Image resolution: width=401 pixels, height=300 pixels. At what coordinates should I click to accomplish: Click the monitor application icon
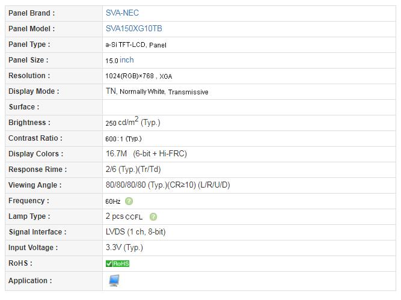114,281
